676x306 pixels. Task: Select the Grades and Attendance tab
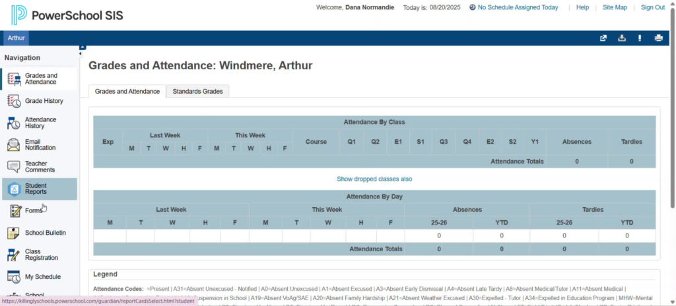coord(127,92)
